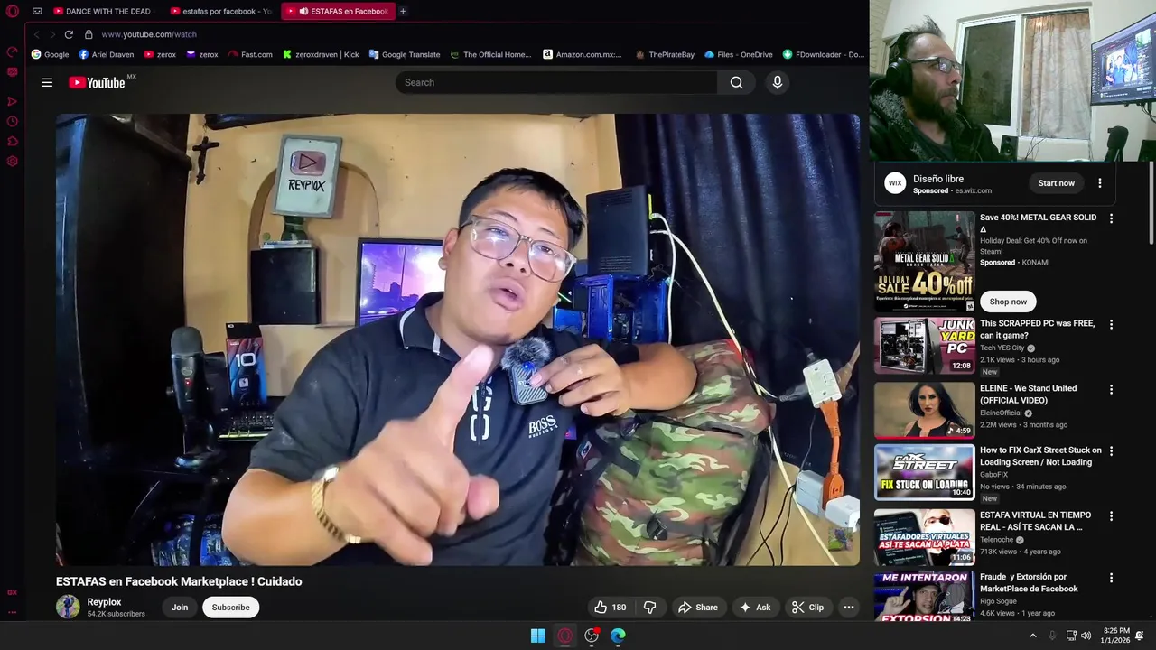Viewport: 1156px width, 650px height.
Task: Open options for SCRAPPED PC video
Action: (1112, 324)
